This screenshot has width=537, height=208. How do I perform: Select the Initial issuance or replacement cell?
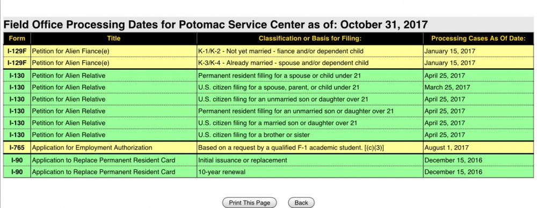point(310,160)
